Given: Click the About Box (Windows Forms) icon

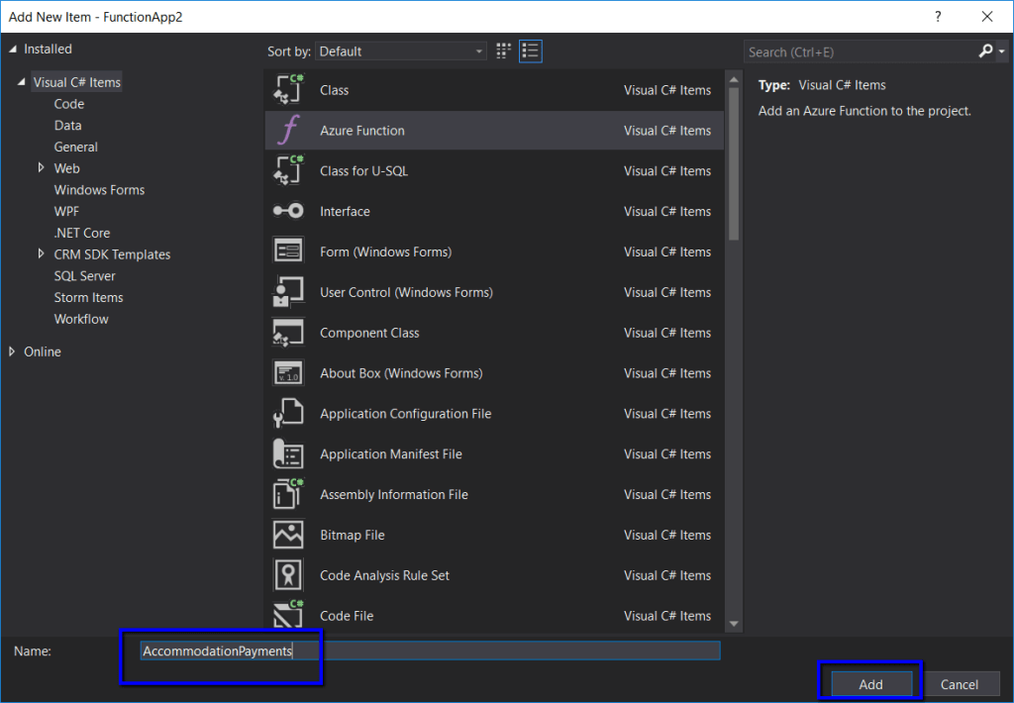Looking at the screenshot, I should [288, 373].
